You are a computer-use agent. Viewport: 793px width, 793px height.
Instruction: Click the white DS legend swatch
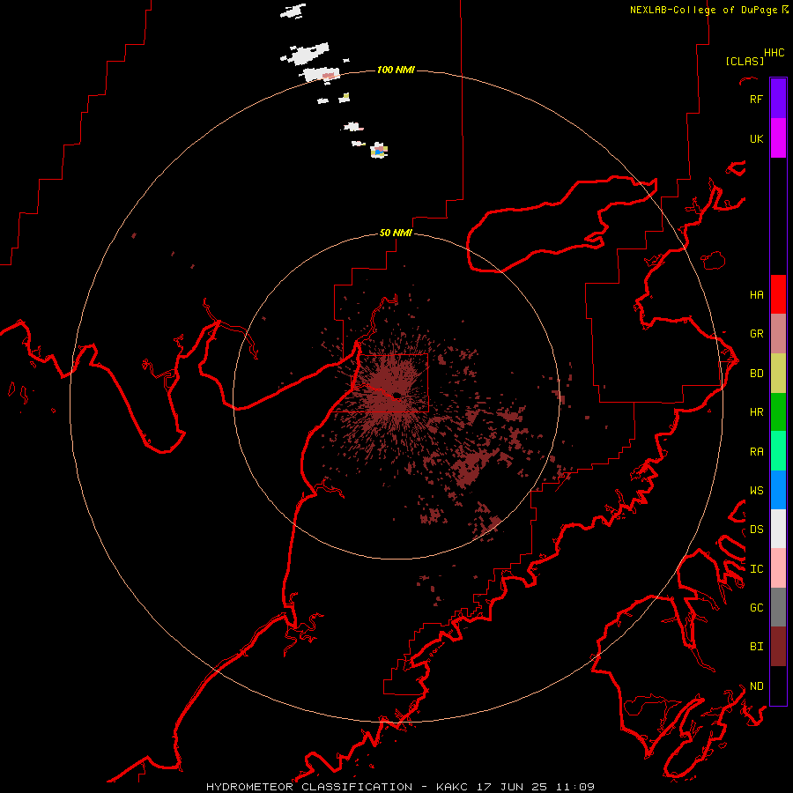(x=778, y=529)
